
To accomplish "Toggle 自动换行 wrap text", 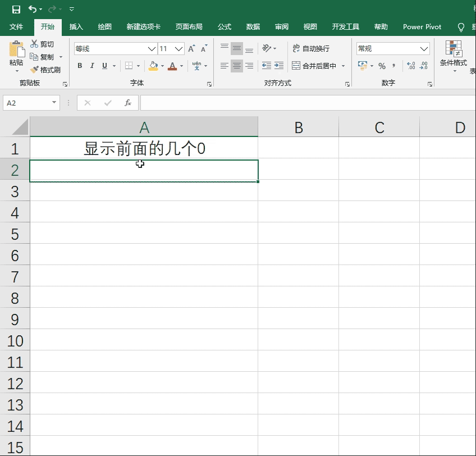I will [x=311, y=48].
